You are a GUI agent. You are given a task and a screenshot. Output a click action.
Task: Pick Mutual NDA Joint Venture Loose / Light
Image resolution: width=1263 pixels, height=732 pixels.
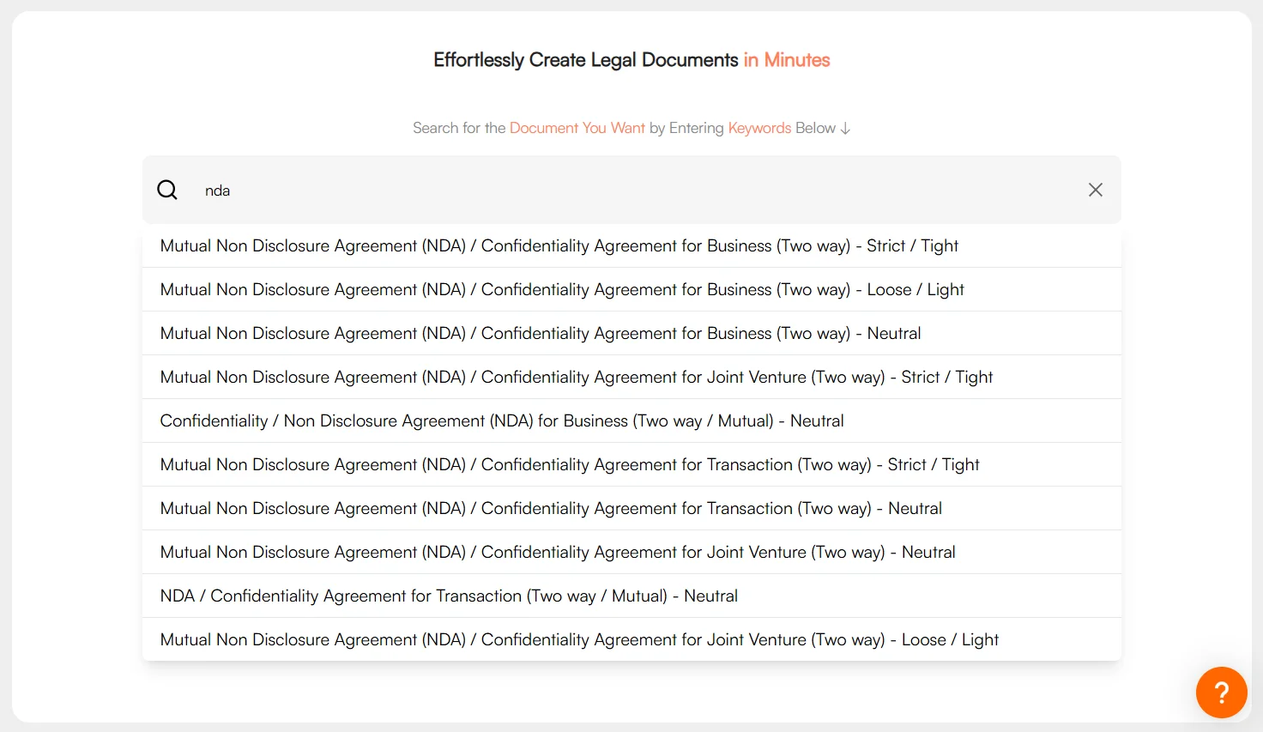pos(579,640)
